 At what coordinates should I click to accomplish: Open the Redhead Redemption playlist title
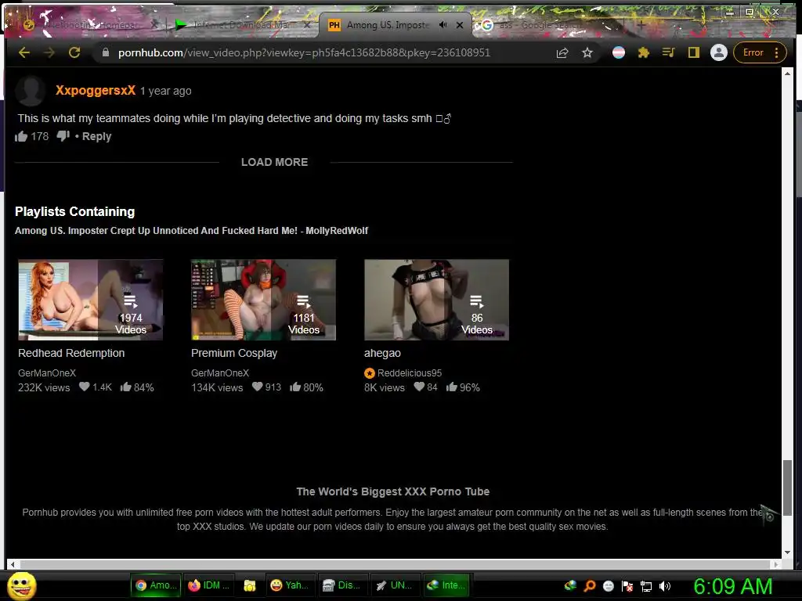coord(71,353)
